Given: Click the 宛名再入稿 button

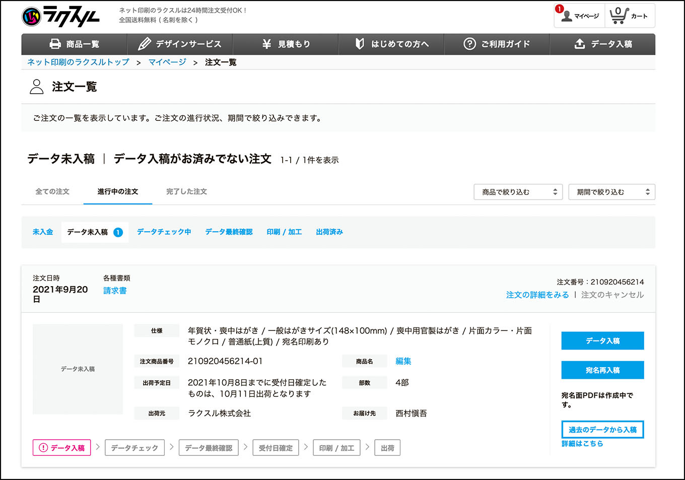Looking at the screenshot, I should 602,370.
